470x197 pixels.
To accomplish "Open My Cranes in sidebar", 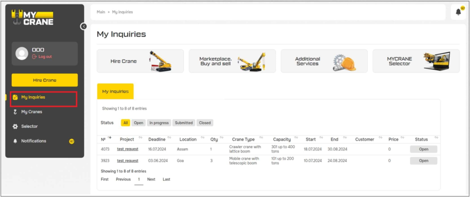I will [x=32, y=112].
